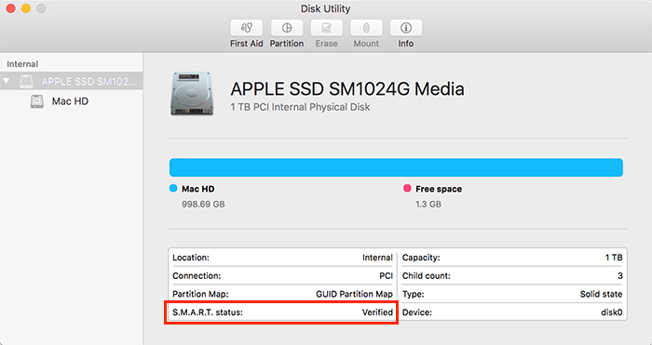
Task: Click the 1 TB PCI Internal Physical Disk subtitle
Action: point(300,107)
